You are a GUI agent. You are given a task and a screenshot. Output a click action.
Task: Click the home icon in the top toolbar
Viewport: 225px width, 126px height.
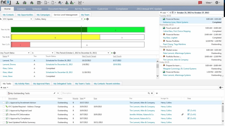tap(32, 3)
